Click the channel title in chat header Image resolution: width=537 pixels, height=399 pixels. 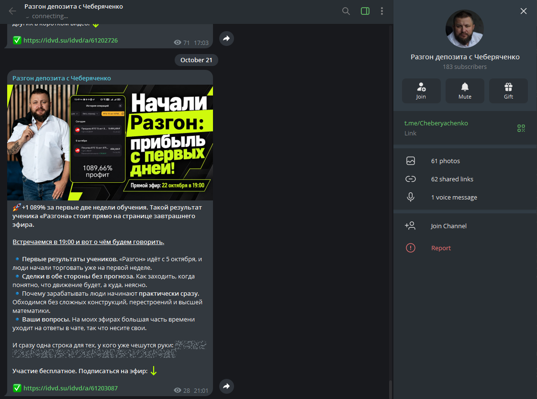pyautogui.click(x=74, y=7)
